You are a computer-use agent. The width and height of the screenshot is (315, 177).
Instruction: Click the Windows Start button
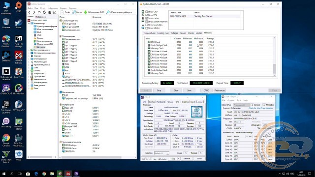[3, 174]
